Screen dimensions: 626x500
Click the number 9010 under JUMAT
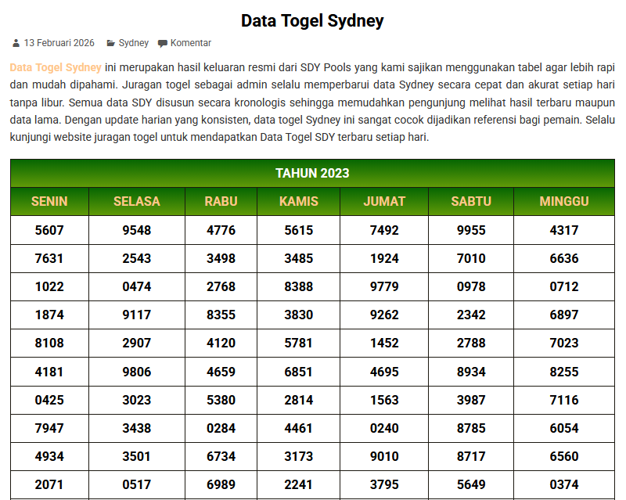[384, 455]
